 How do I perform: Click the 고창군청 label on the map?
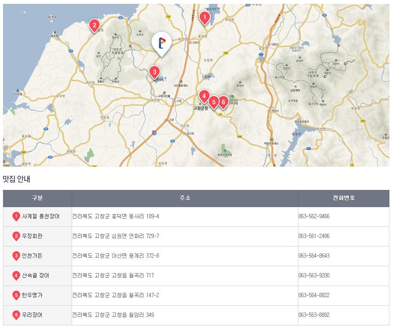point(201,108)
